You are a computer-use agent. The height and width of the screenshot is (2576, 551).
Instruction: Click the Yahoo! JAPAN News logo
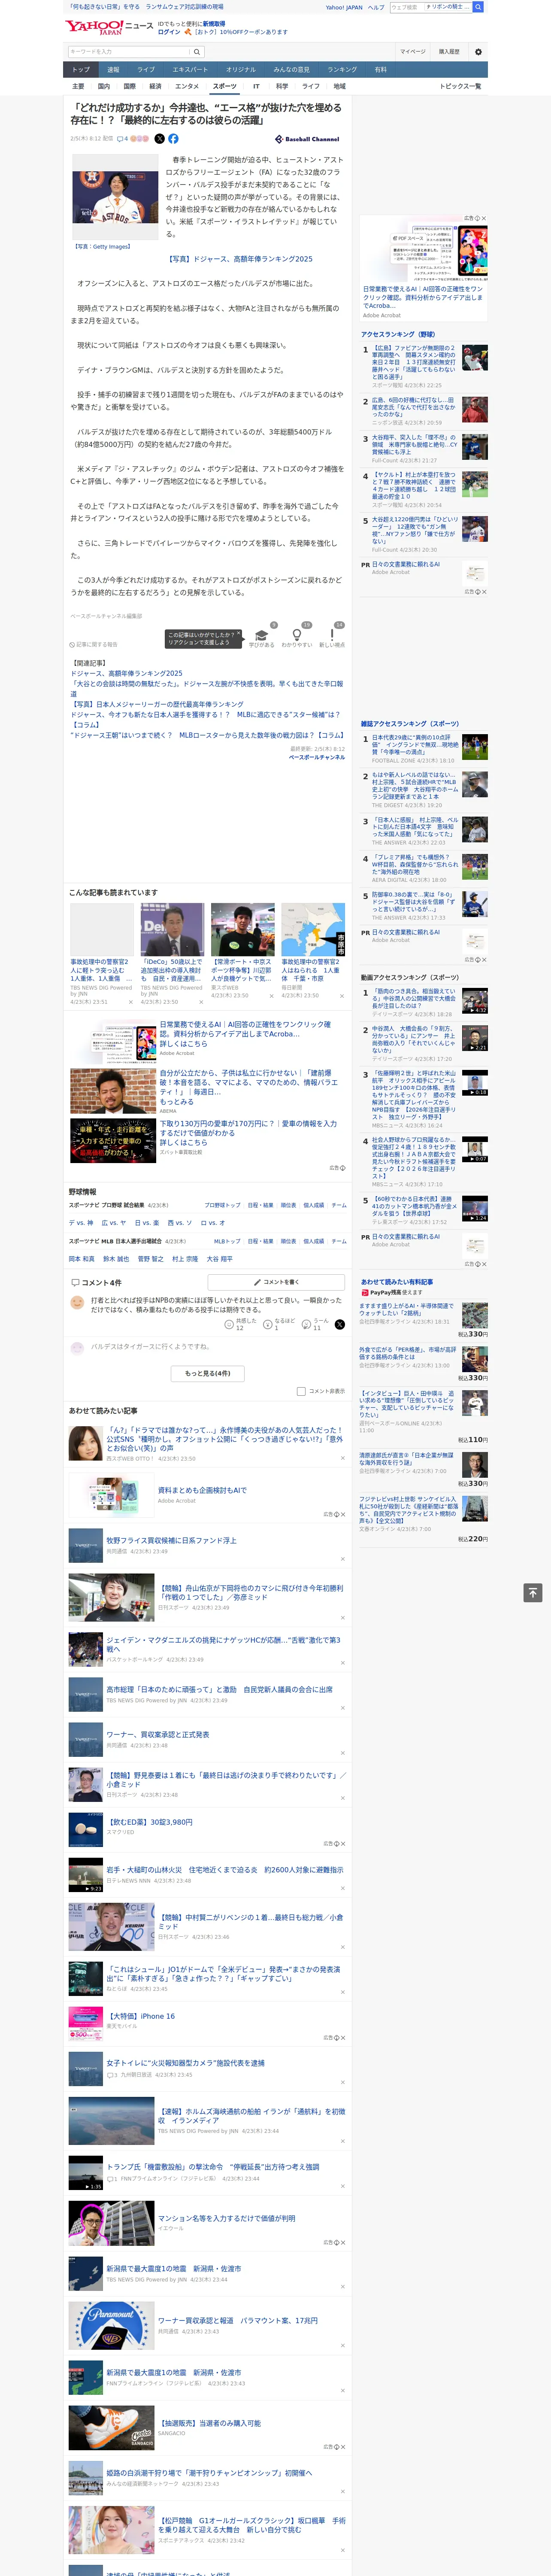(110, 27)
